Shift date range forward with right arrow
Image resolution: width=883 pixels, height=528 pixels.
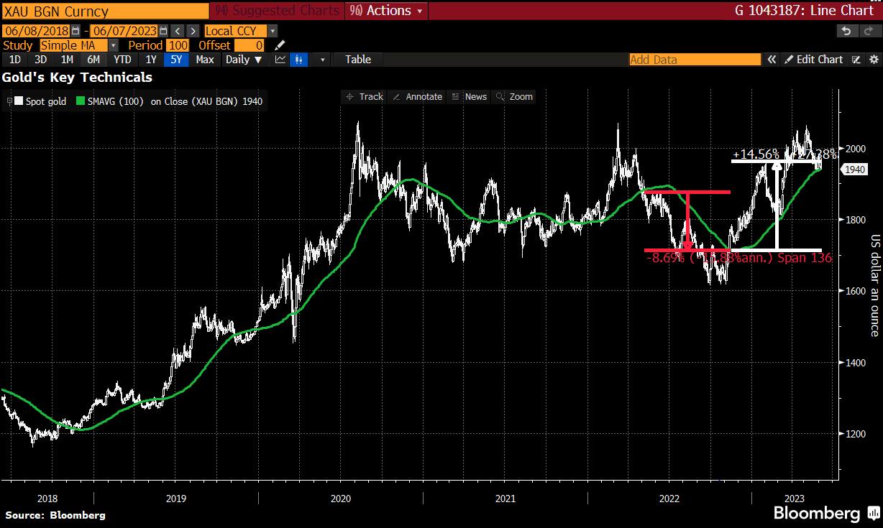pyautogui.click(x=193, y=31)
